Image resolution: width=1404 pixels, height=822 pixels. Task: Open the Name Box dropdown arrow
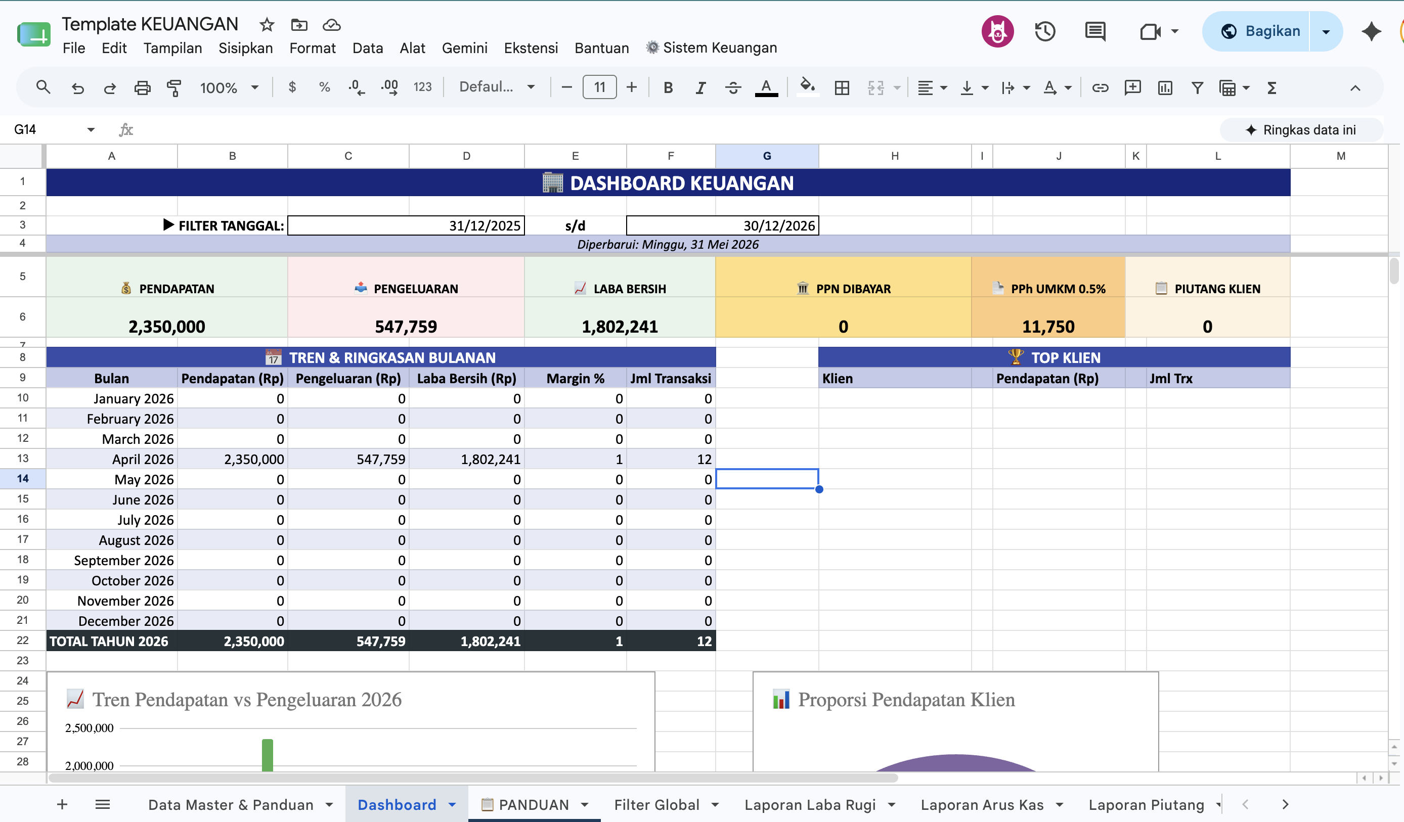[x=91, y=130]
